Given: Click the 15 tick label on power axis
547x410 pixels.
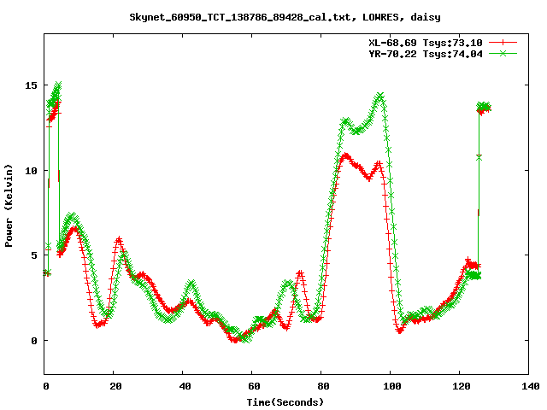Looking at the screenshot, I should coord(31,85).
